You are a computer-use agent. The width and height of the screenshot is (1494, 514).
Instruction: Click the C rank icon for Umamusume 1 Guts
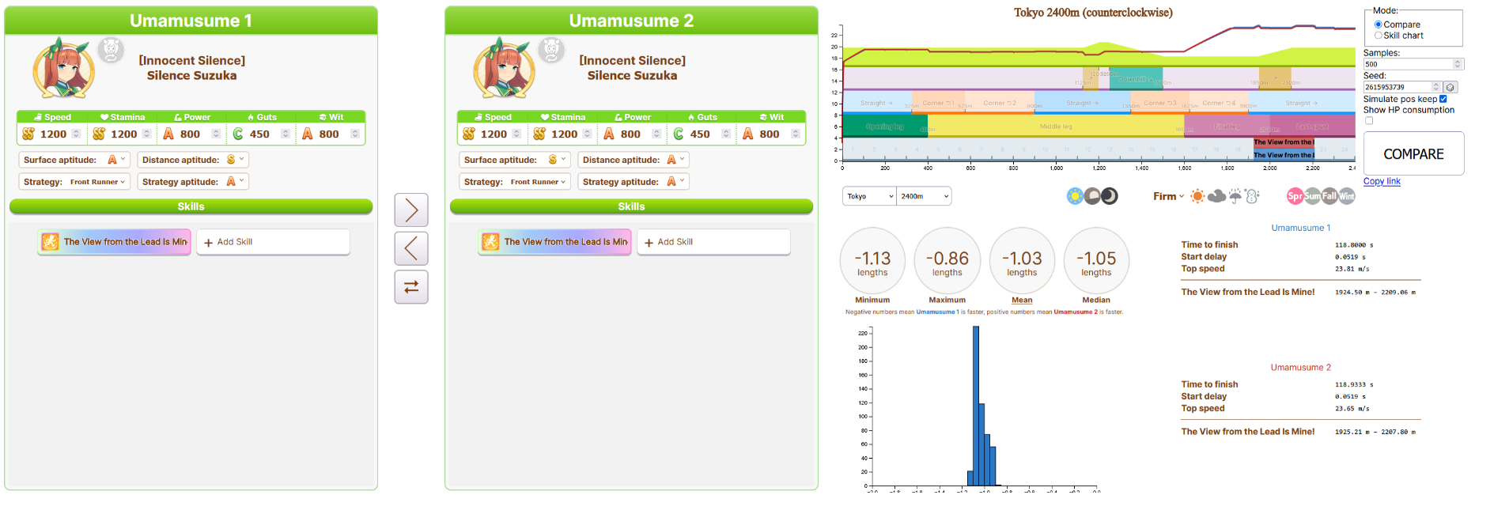click(238, 134)
